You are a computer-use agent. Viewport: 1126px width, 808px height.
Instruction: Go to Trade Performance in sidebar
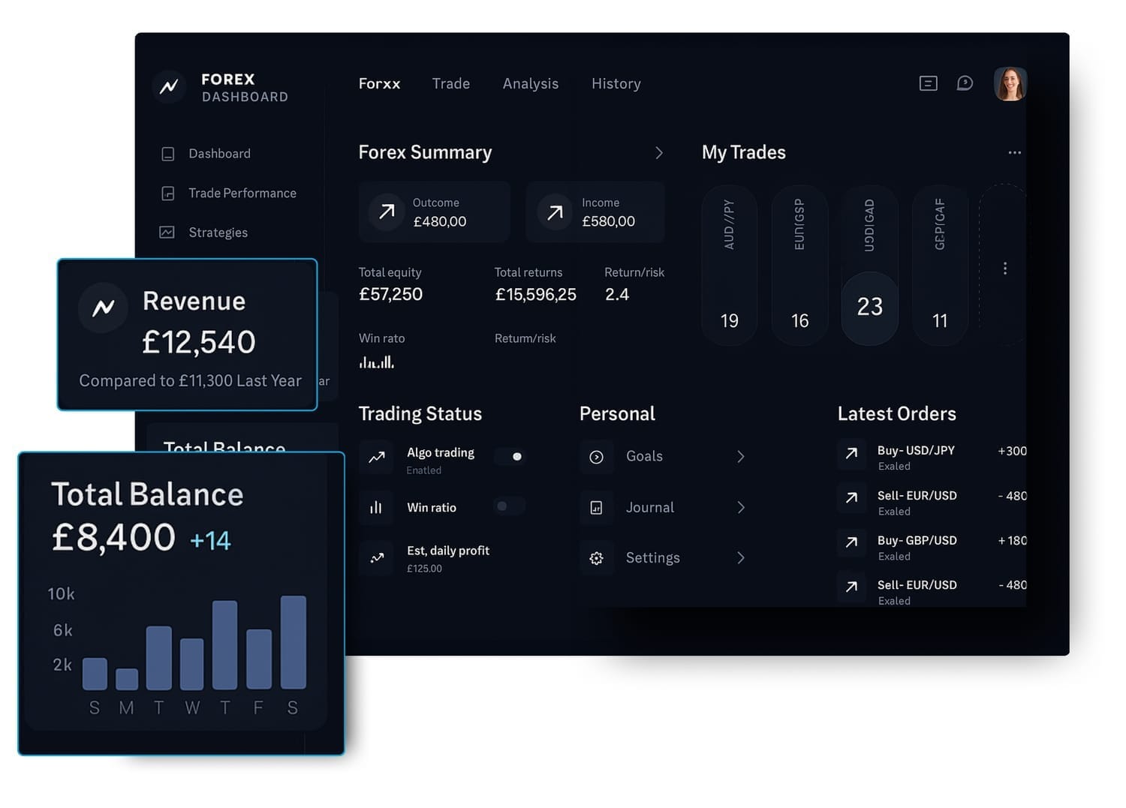point(242,194)
